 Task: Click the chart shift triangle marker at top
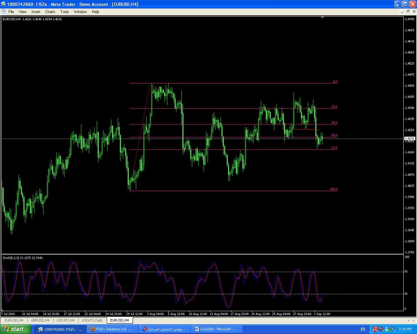click(x=322, y=17)
